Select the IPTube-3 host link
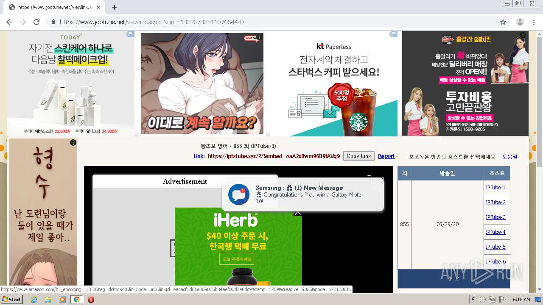Screen dimensions: 543x305 495,217
